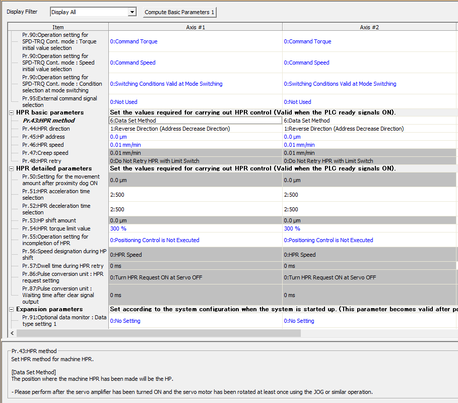458x403 pixels.
Task: Collapse the HPR detailed parameters group
Action: point(12,168)
